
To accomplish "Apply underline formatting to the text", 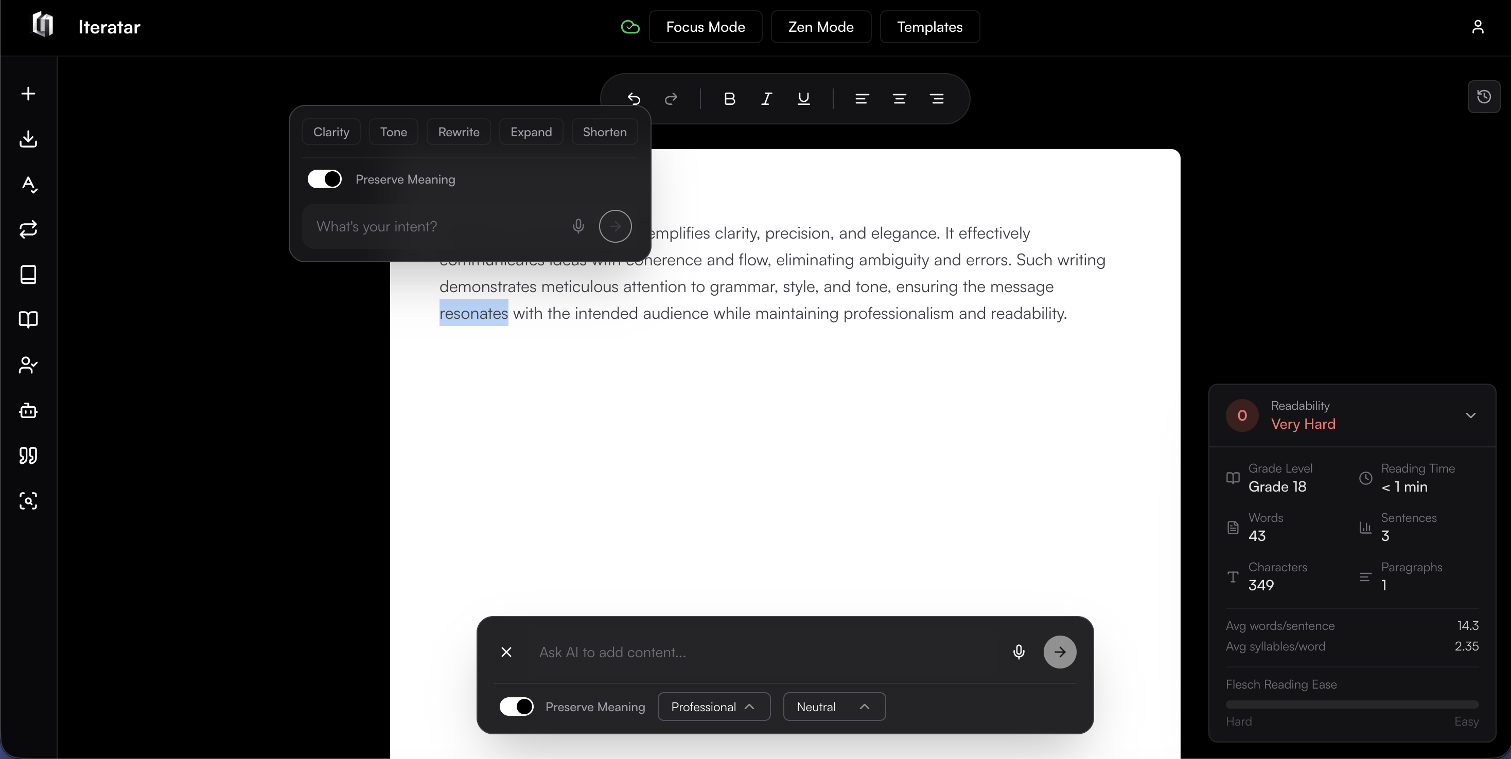I will coord(803,98).
